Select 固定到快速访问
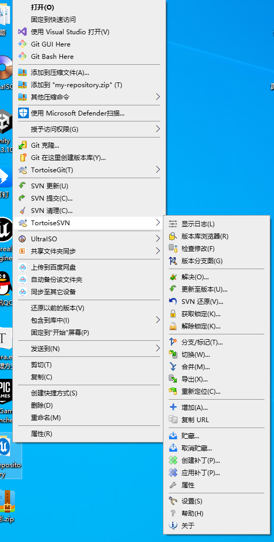Screen dimensions: 274x542 pos(89,20)
